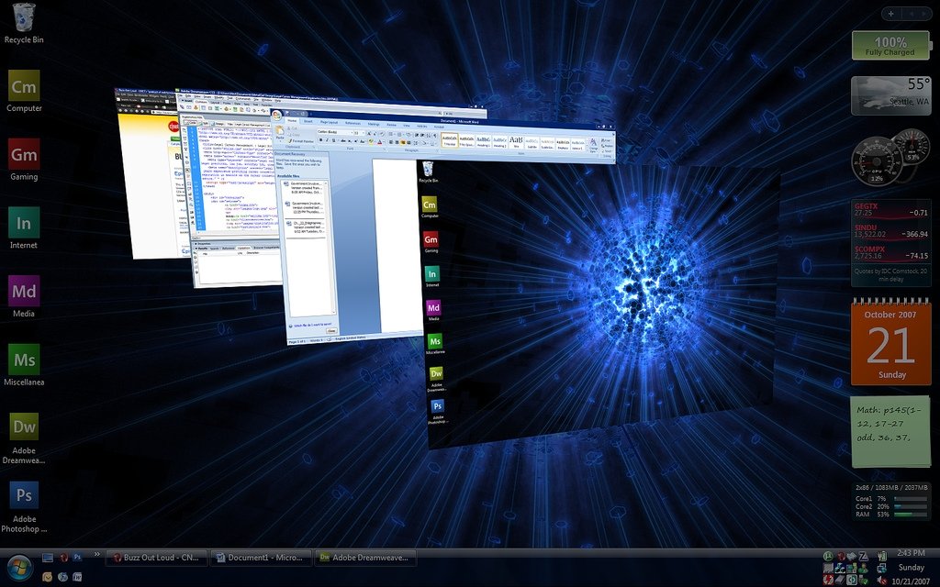
Task: Launch Adobe Photoshop from desktop icon
Action: (x=24, y=506)
